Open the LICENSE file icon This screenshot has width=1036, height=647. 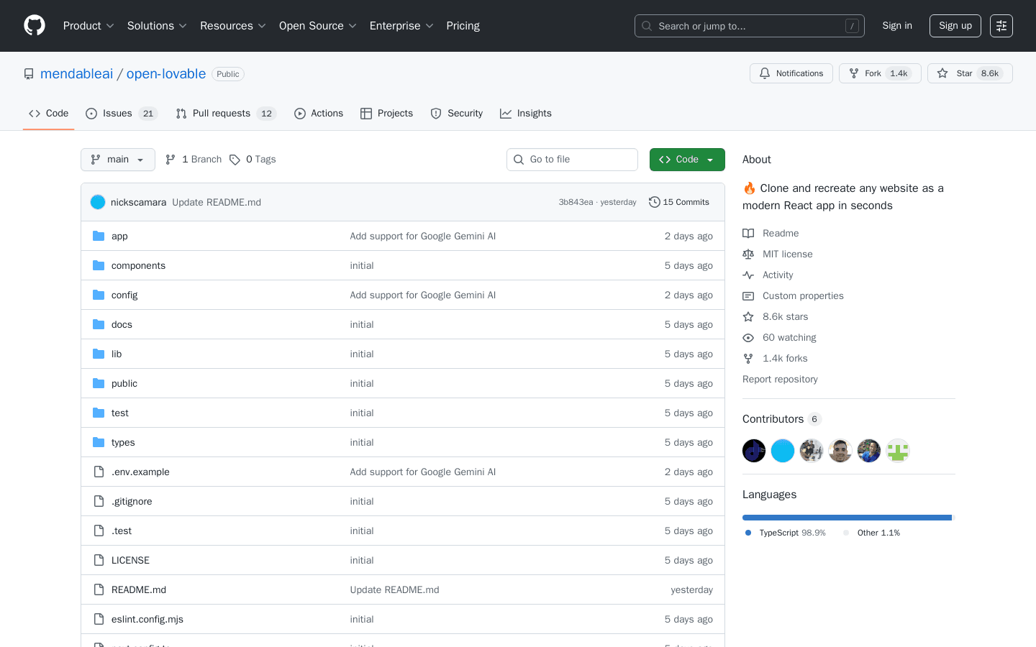tap(99, 560)
